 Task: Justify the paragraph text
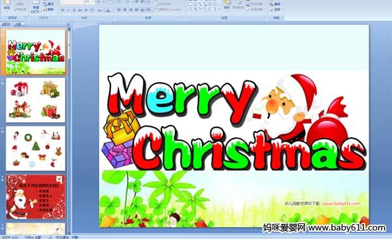point(137,10)
